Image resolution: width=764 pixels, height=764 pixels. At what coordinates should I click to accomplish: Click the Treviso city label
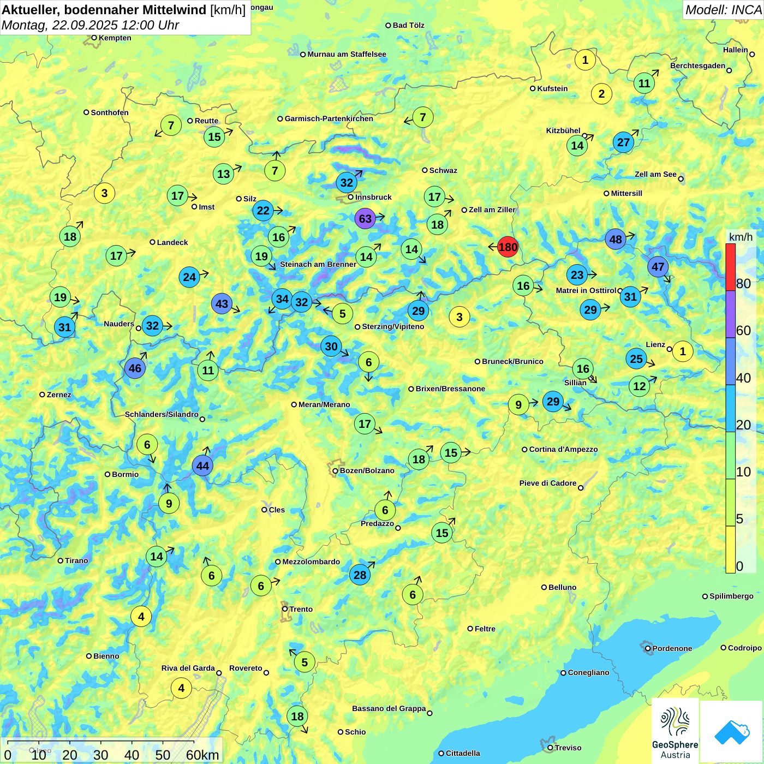tap(568, 748)
